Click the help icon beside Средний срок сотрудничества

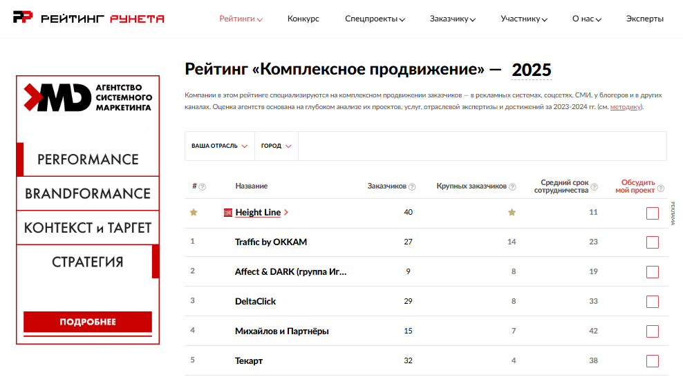594,187
